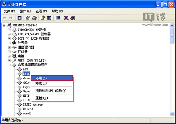Expand the 电池 node
176x124 pixels.
coord(9,56)
